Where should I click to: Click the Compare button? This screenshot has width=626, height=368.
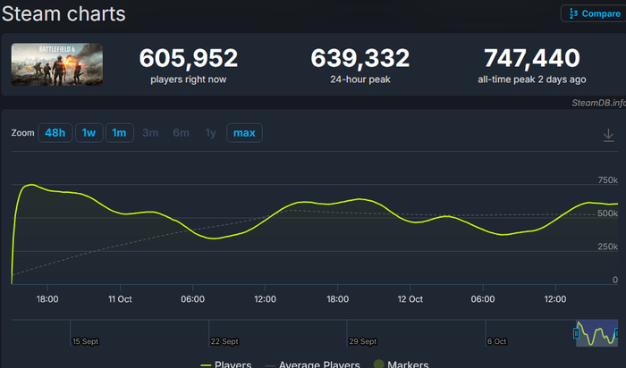coord(590,13)
